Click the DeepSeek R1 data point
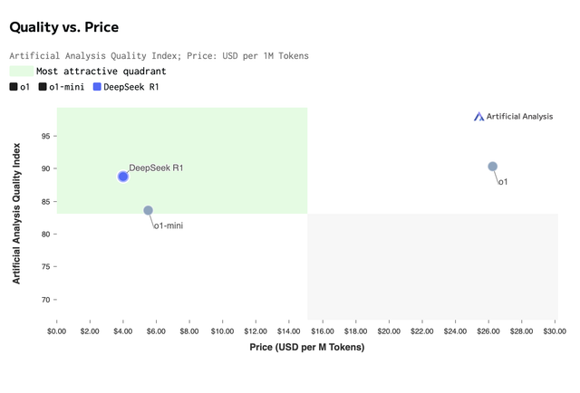580x393 pixels. click(x=123, y=177)
